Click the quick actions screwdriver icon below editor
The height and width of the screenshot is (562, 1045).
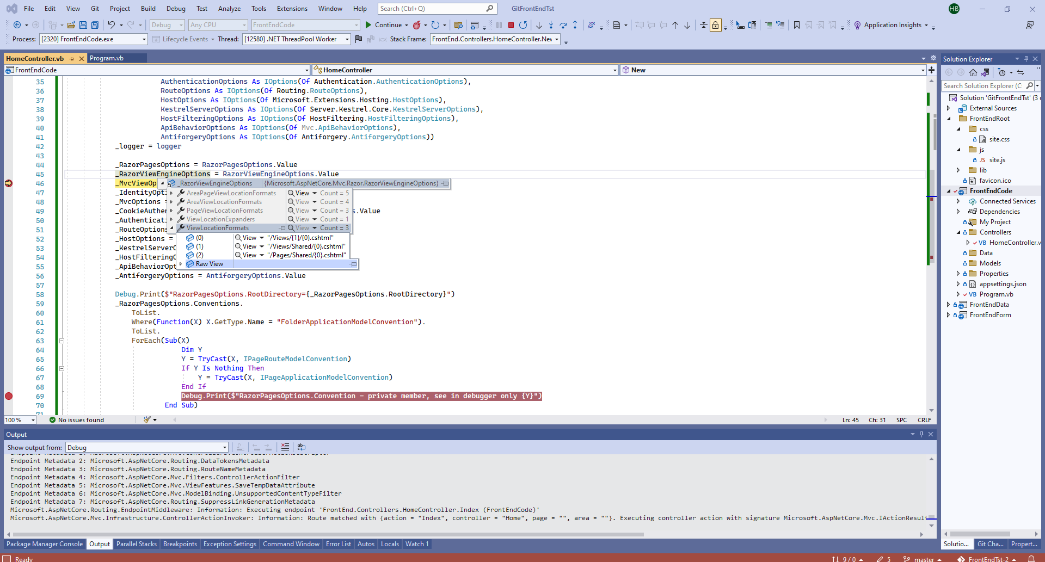(x=147, y=419)
